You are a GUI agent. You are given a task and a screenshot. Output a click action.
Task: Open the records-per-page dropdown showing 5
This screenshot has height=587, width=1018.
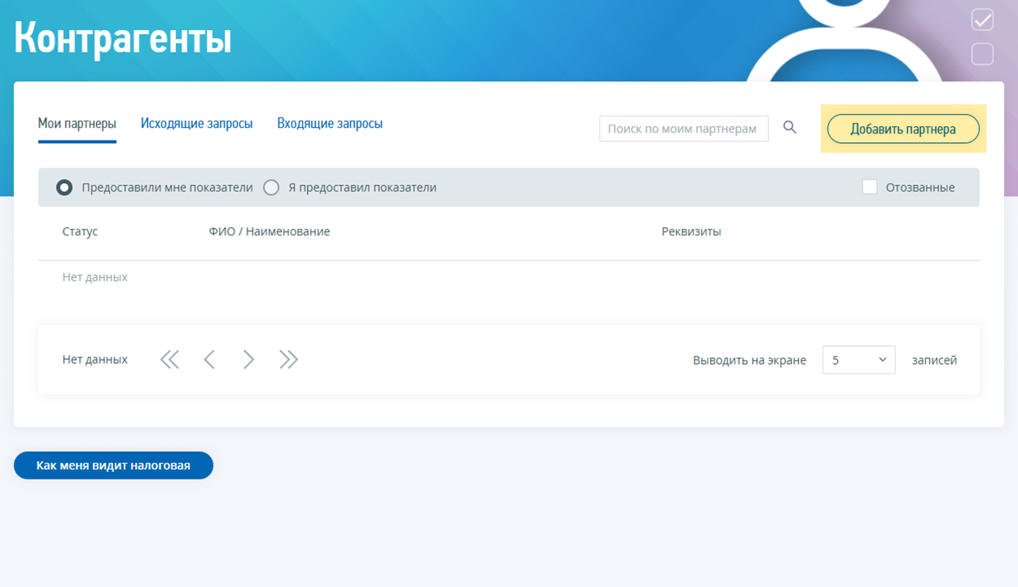[858, 360]
